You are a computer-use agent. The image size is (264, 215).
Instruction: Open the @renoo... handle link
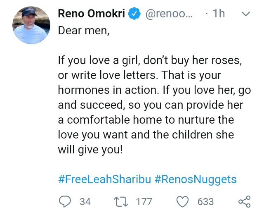pyautogui.click(x=168, y=14)
